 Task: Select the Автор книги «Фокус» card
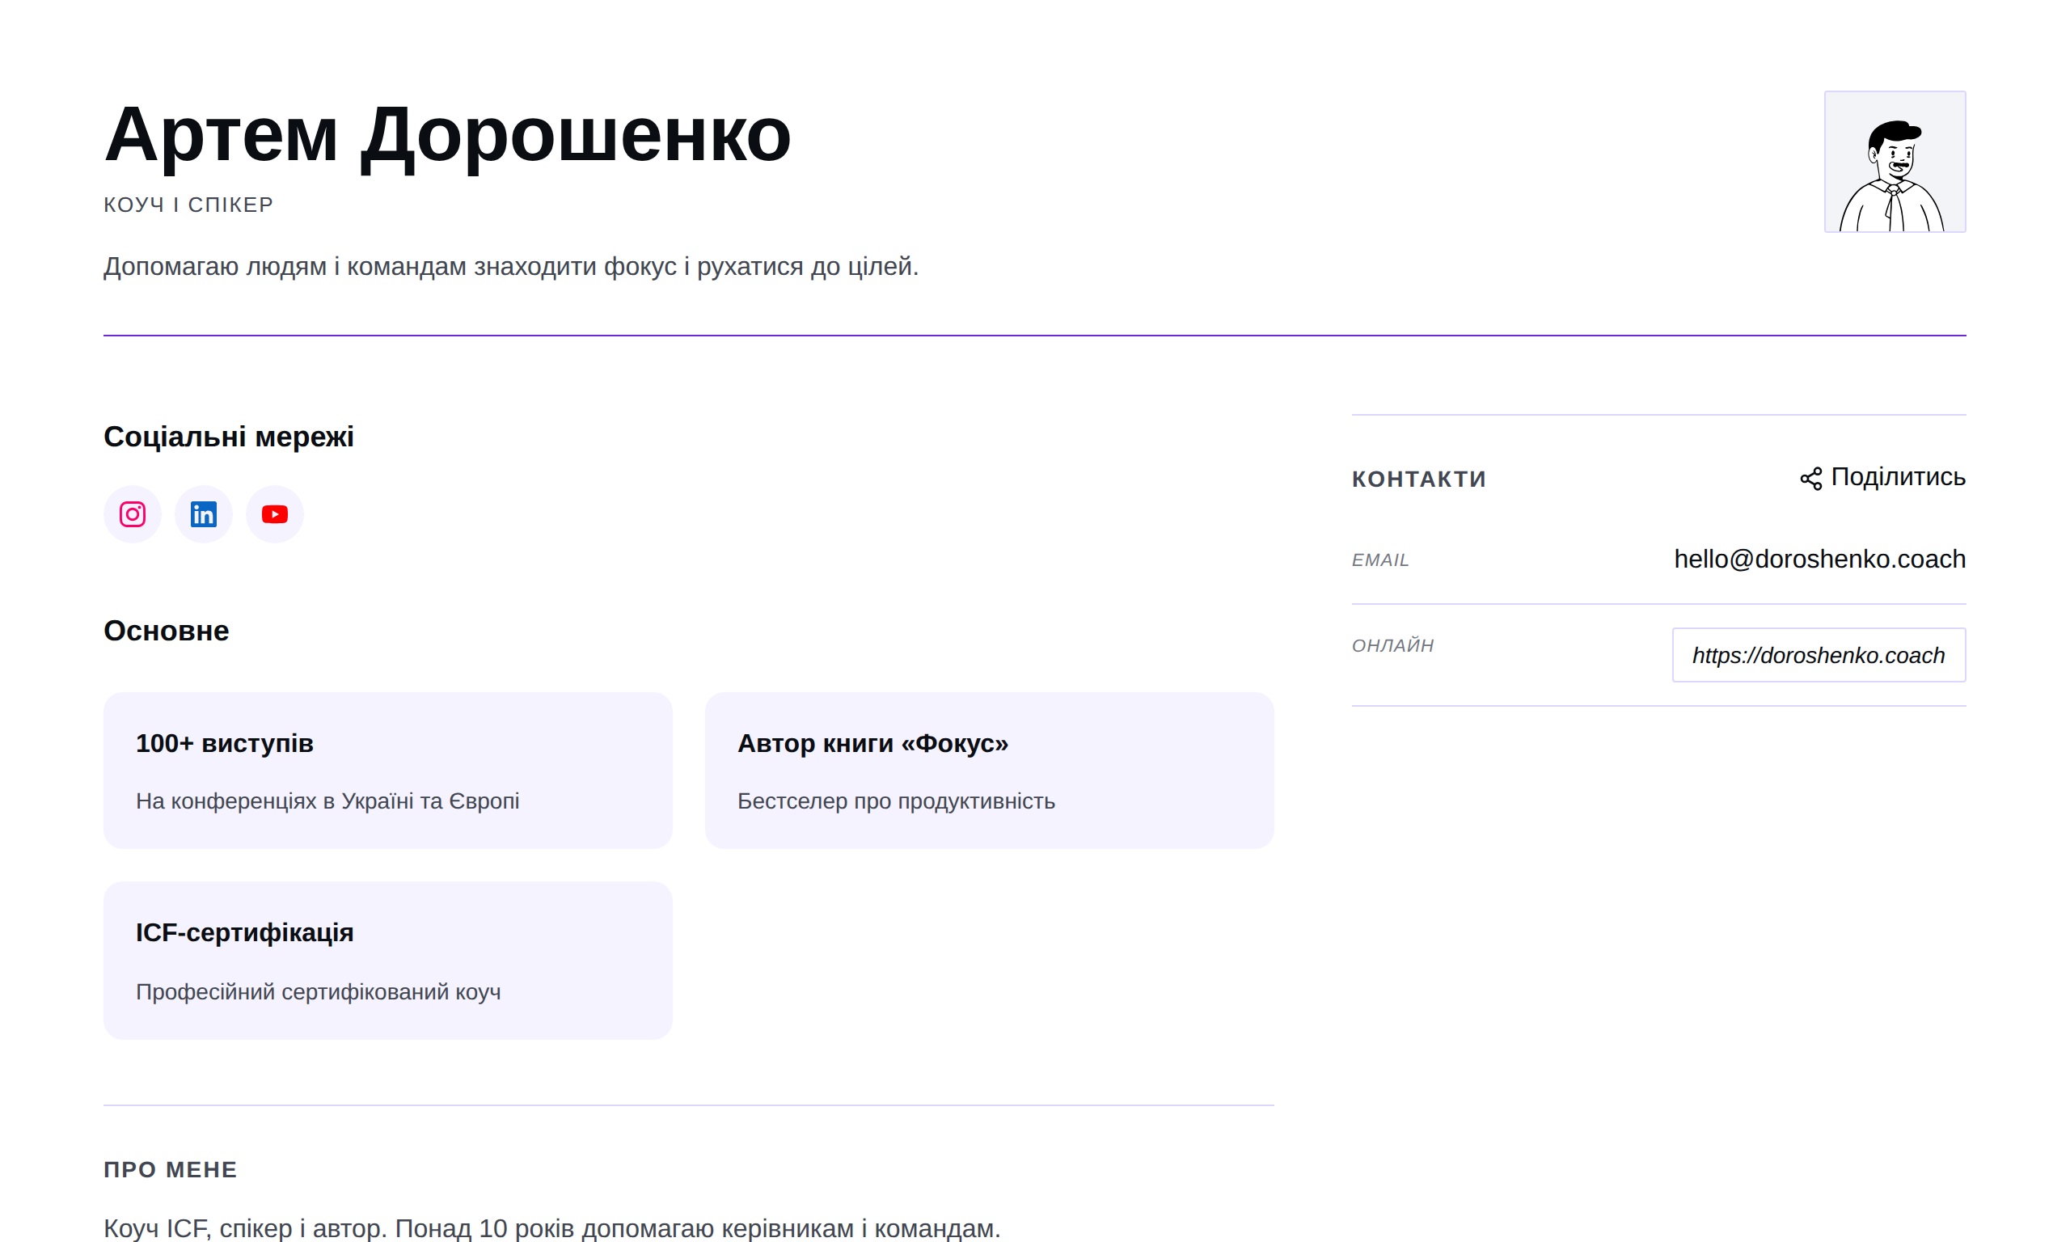coord(989,771)
